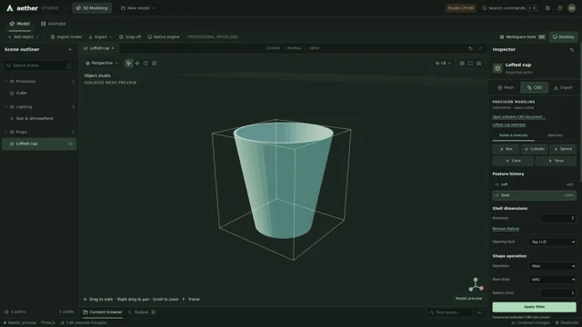Screen dimensions: 582x327
Task: Open the Export tab in Inspector
Action: [x=563, y=88]
